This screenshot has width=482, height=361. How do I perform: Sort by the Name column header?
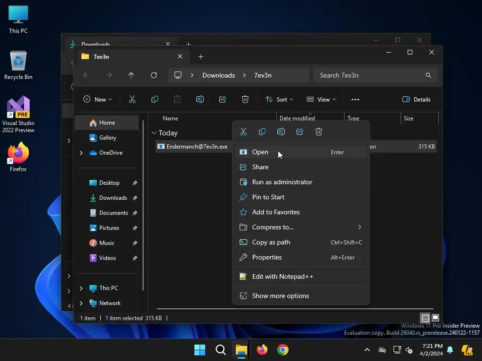[x=170, y=118]
